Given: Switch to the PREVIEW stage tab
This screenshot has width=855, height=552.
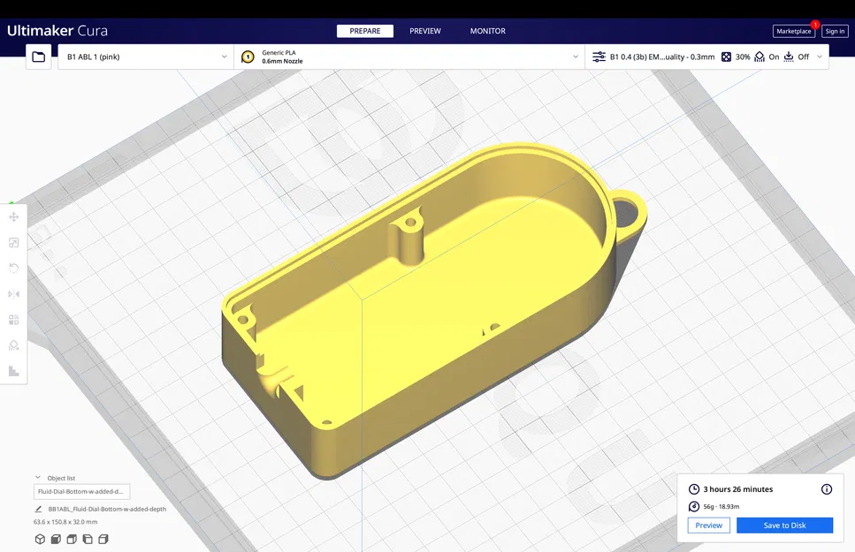Looking at the screenshot, I should point(425,31).
